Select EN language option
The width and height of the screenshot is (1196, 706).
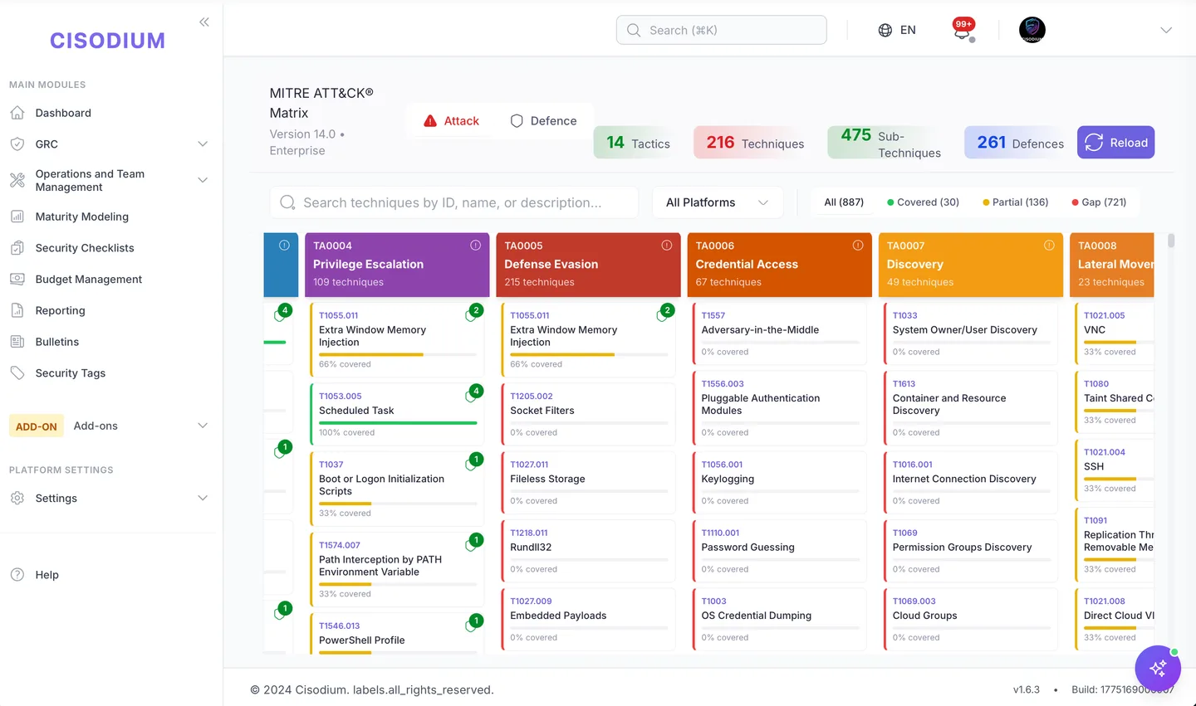click(908, 30)
